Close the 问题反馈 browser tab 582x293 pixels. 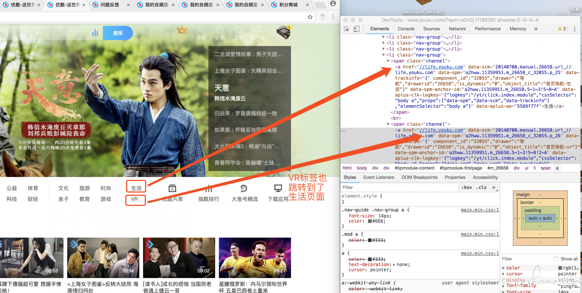pyautogui.click(x=128, y=5)
